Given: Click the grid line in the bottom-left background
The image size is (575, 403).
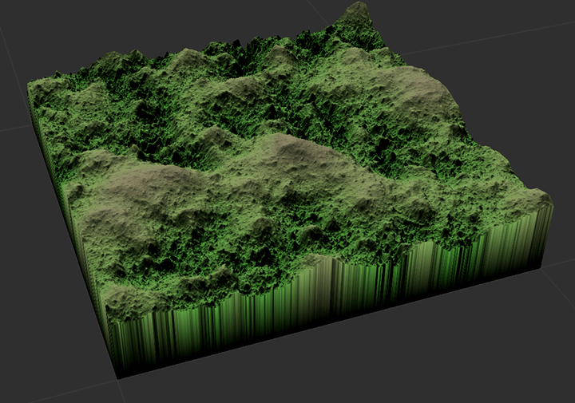Looking at the screenshot, I should [48, 391].
